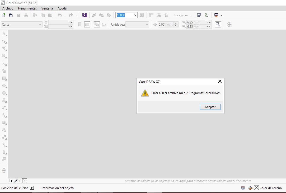
Task: Click the Copy icon
Action: [x=43, y=15]
